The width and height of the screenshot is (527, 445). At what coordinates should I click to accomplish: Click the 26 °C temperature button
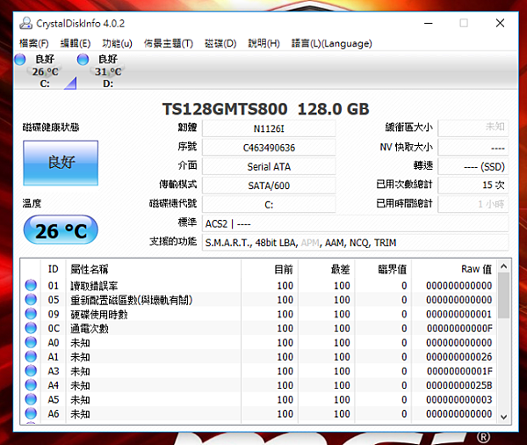[61, 230]
